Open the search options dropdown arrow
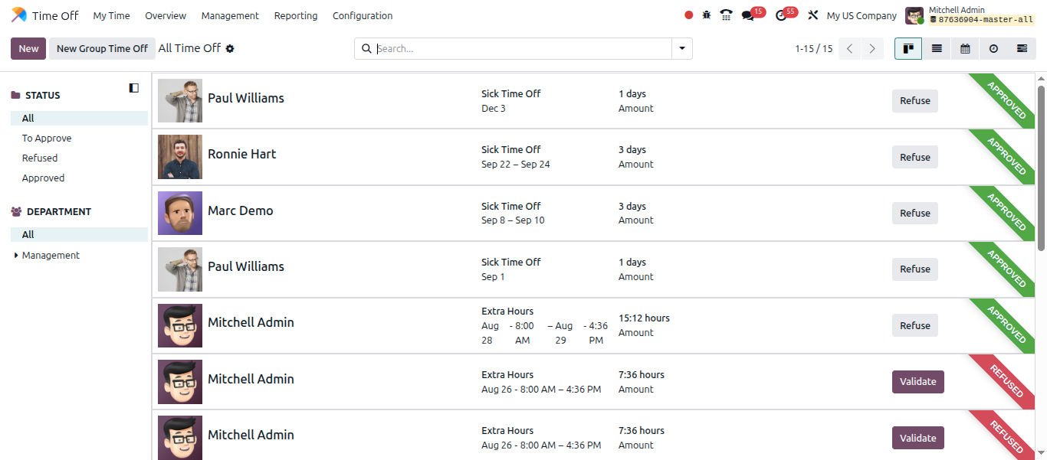The height and width of the screenshot is (460, 1047). coord(682,48)
